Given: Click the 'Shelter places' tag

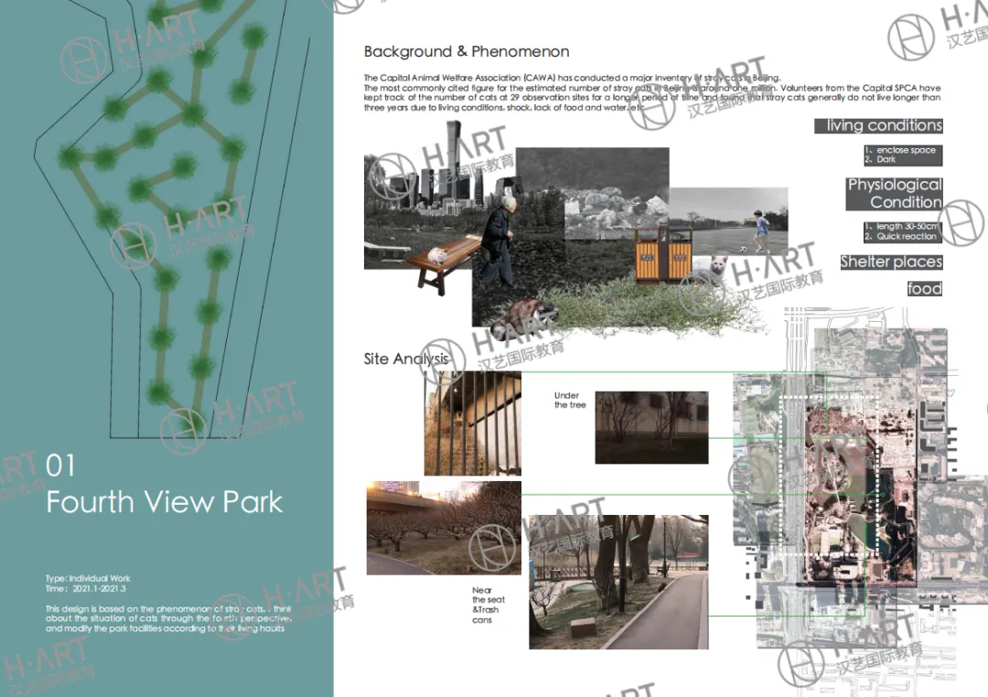Looking at the screenshot, I should point(891,263).
